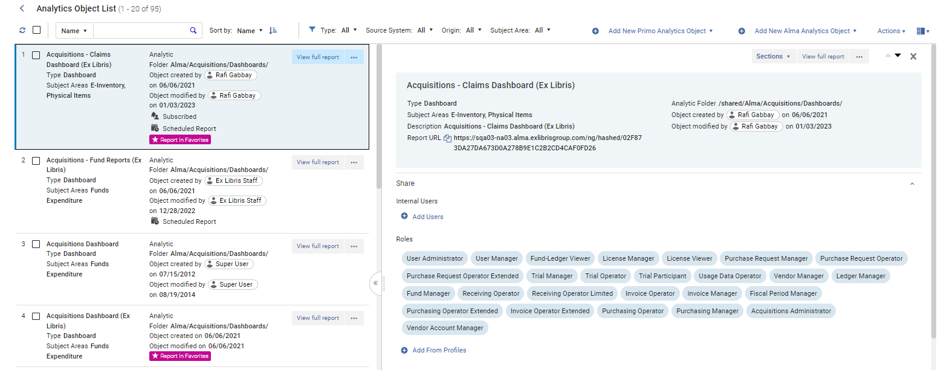Open the Actions dropdown menu
Screen dimensions: 941x370
click(891, 31)
